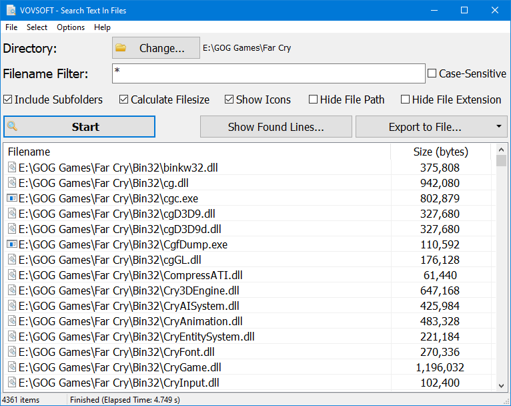Maximize the Search Text In Files window

coord(464,10)
